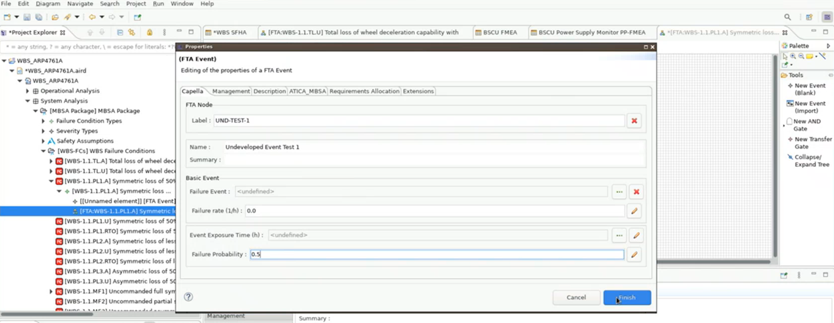Open the Diagram menu
The width and height of the screenshot is (834, 323).
pos(48,3)
